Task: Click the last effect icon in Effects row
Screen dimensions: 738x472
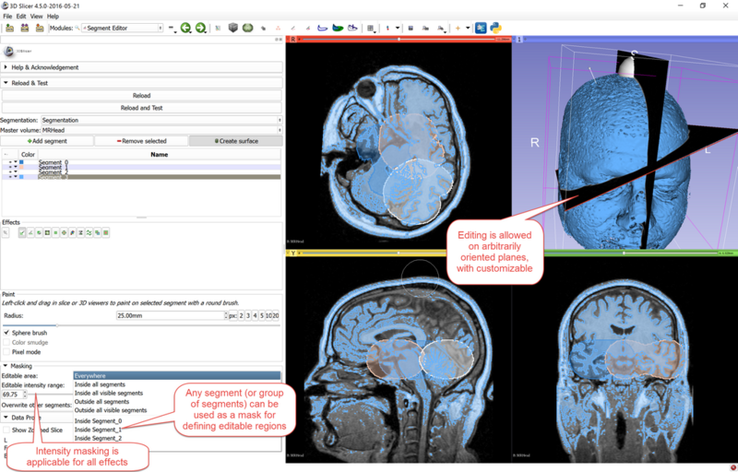Action: (106, 232)
